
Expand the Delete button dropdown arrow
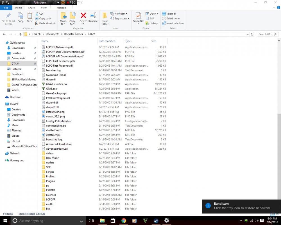[83, 24]
